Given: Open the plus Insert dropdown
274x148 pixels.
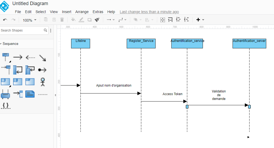Looking at the screenshot, I should (200, 20).
